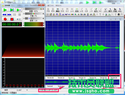Open the 窗口(W) menu
This screenshot has height=95, width=125.
(x=50, y=5)
